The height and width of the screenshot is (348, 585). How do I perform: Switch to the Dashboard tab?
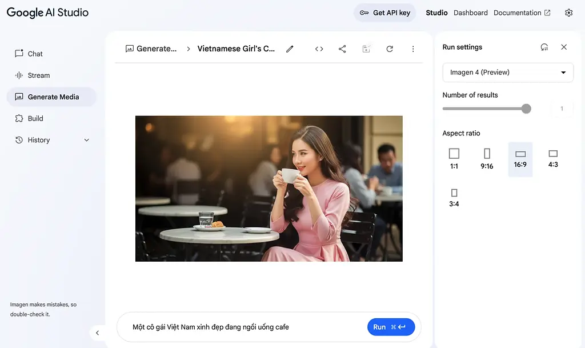[470, 12]
